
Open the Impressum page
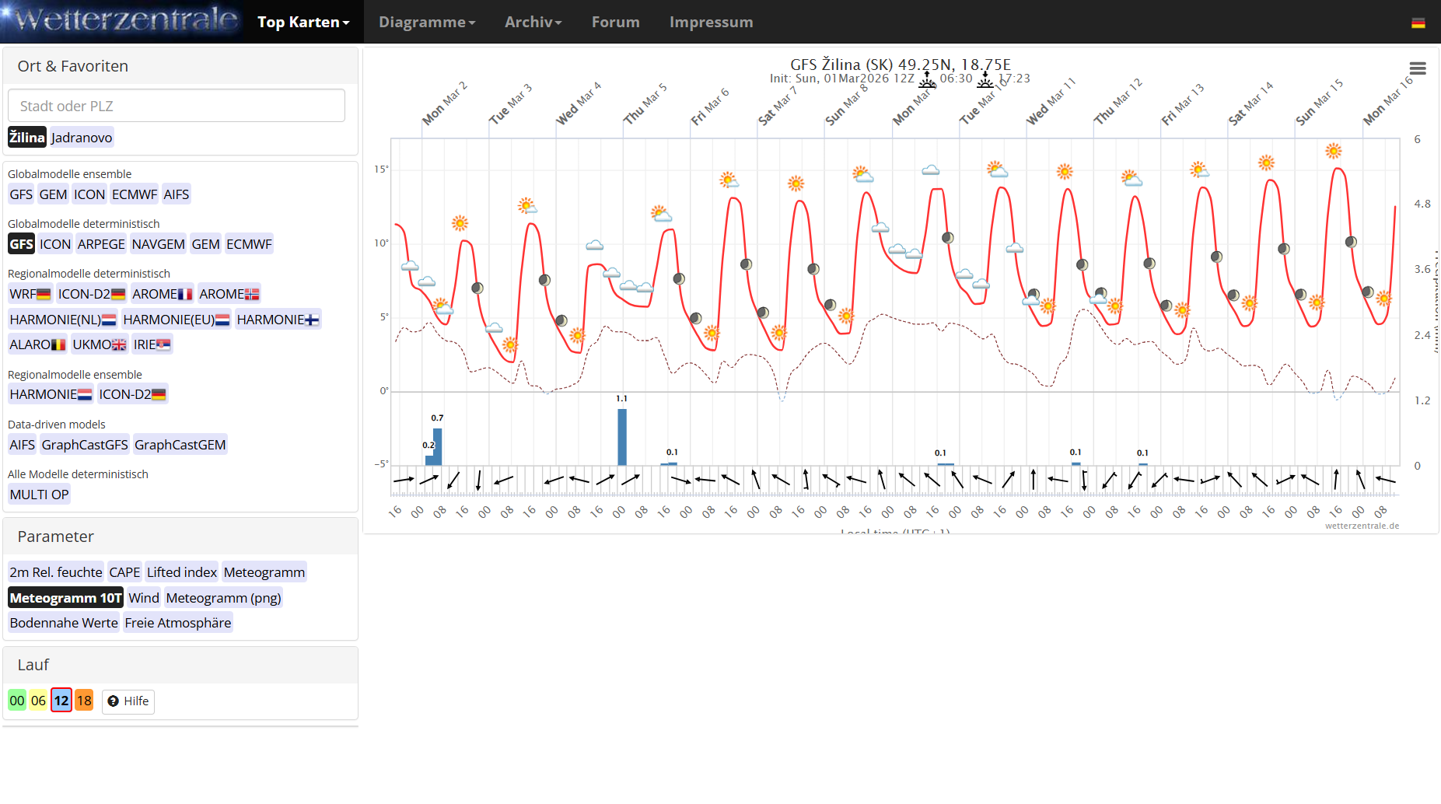tap(711, 22)
